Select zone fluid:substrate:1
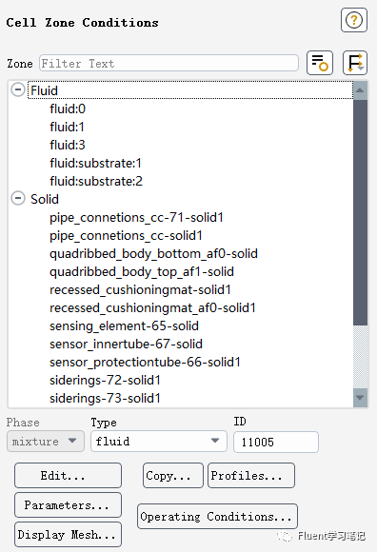The width and height of the screenshot is (377, 552). (x=96, y=163)
